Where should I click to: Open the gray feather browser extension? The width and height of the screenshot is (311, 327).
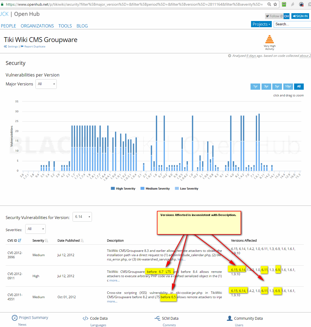[x=293, y=4]
